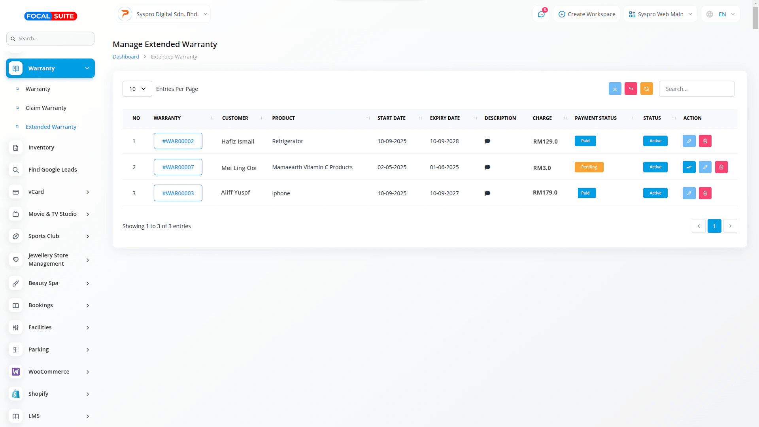Open warranty link #WAR00003
The width and height of the screenshot is (759, 427).
click(178, 193)
